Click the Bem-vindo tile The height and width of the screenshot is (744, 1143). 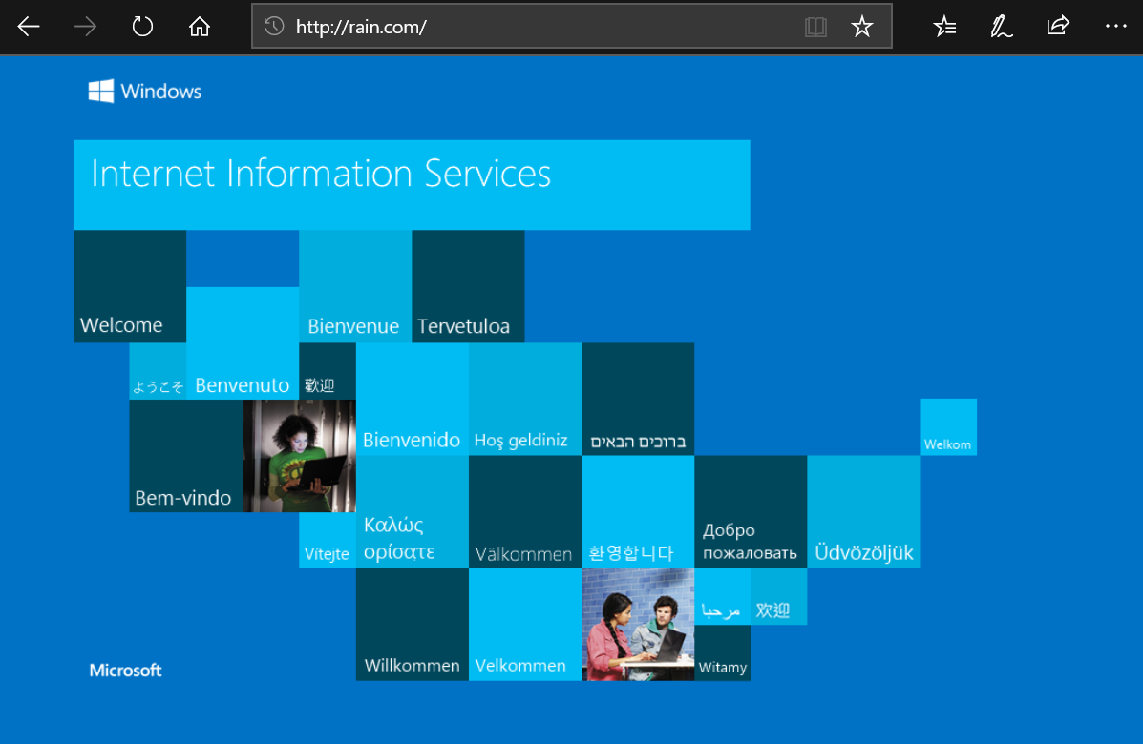pyautogui.click(x=186, y=456)
